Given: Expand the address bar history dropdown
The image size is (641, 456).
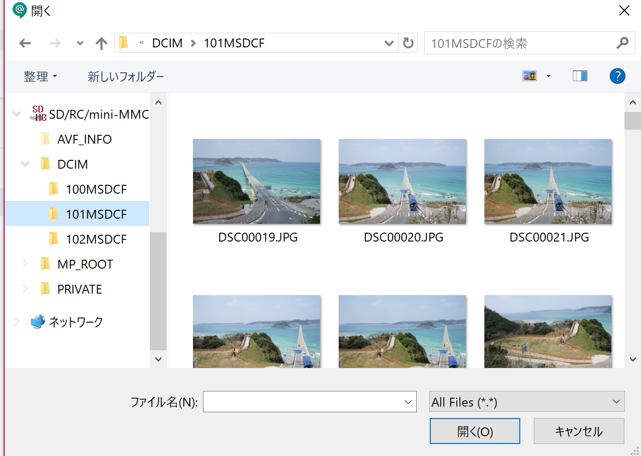Looking at the screenshot, I should [389, 43].
